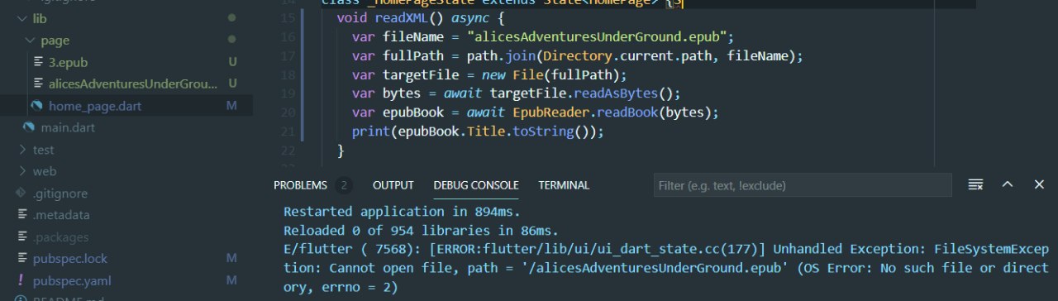Click 'Reloaded 0 of 954 libraries' message
The image size is (1058, 301).
coord(421,230)
